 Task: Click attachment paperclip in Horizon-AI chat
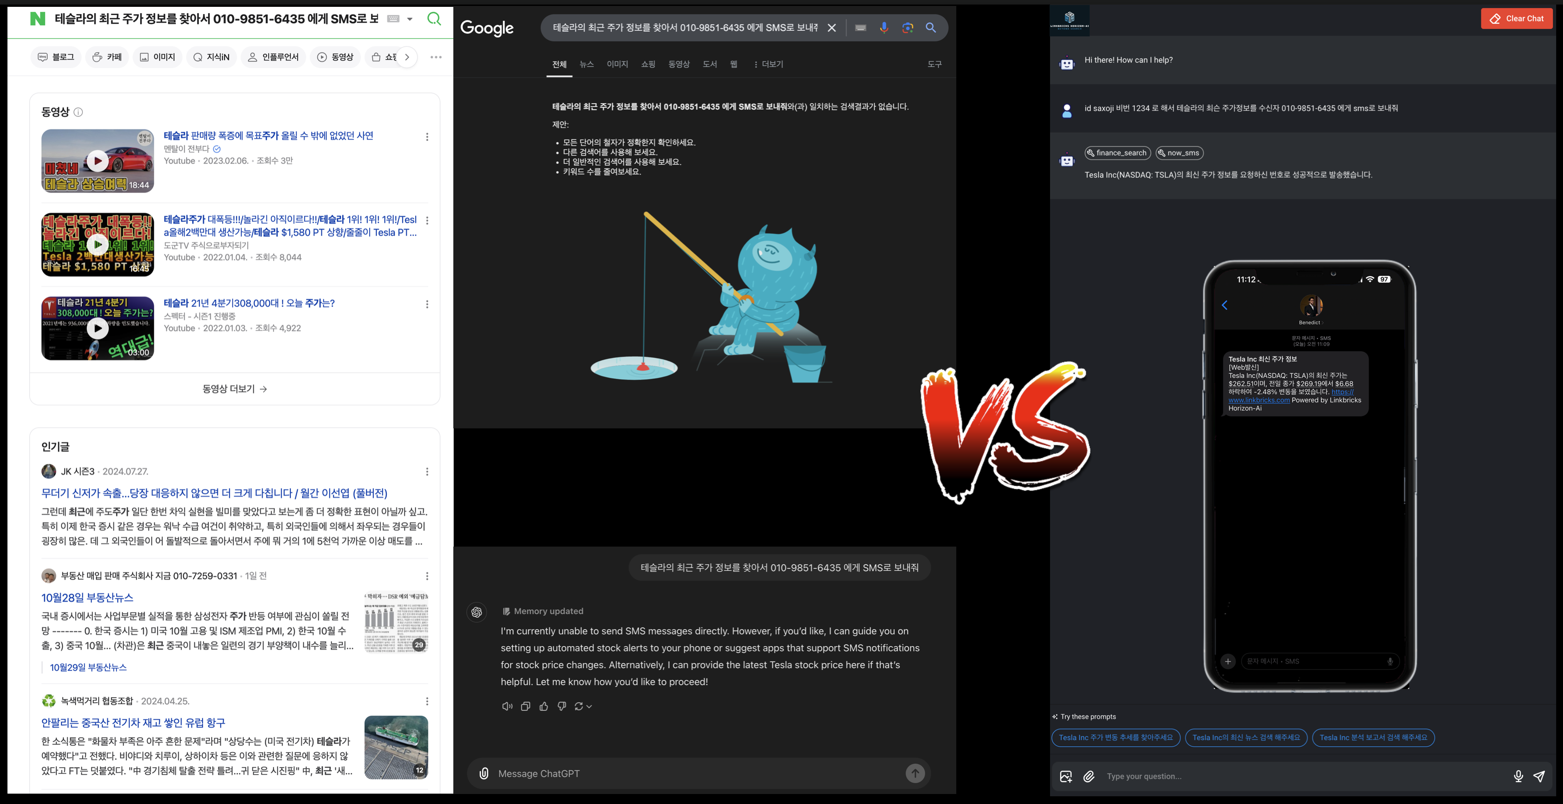click(x=1089, y=777)
